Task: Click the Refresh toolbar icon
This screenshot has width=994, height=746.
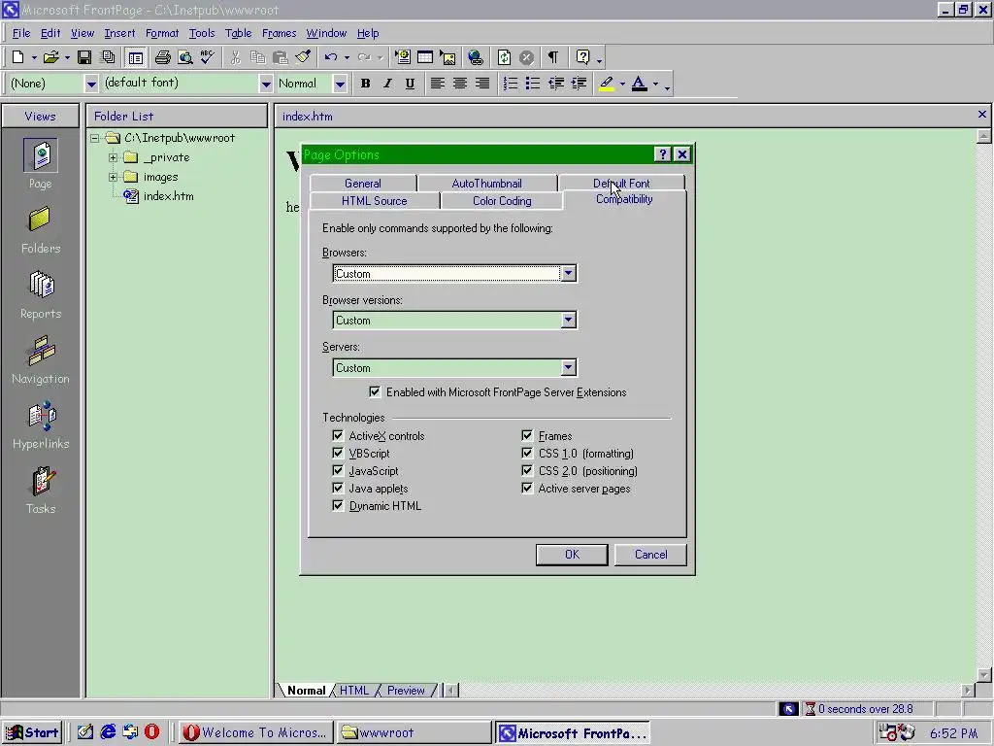Action: pyautogui.click(x=504, y=57)
